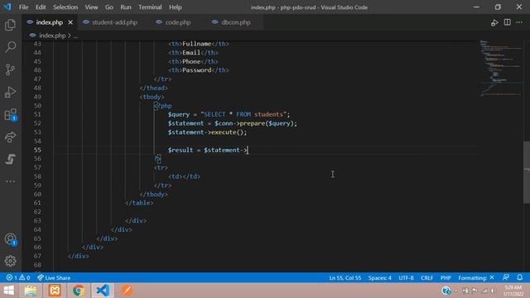Open the Help menu

tap(176, 7)
